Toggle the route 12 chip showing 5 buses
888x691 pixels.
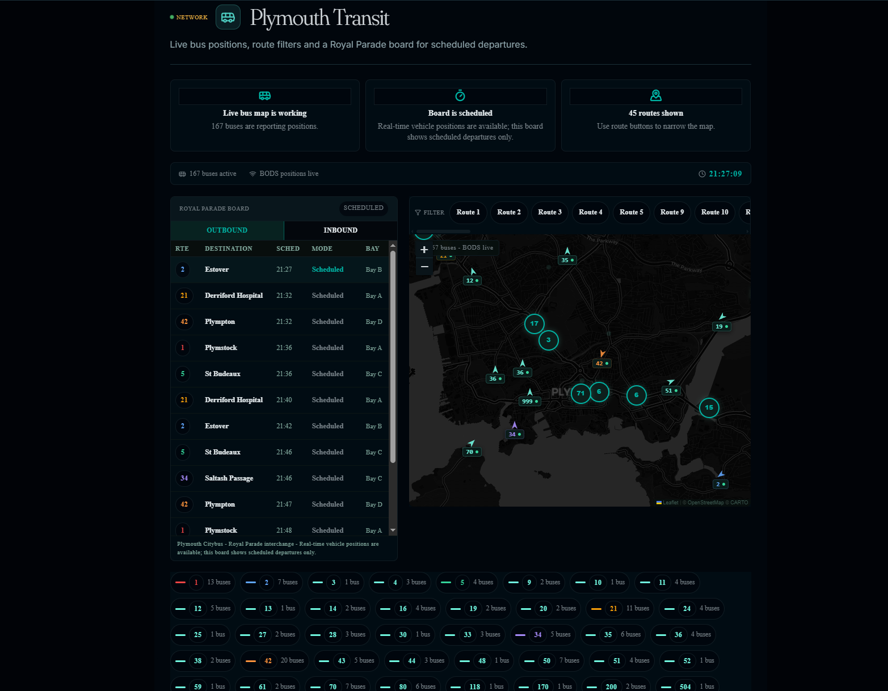203,608
